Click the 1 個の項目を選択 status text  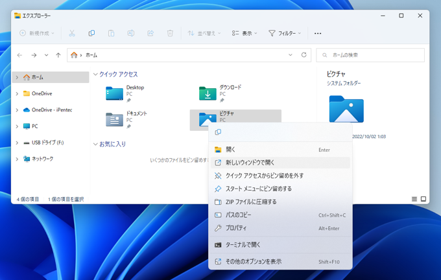click(66, 200)
